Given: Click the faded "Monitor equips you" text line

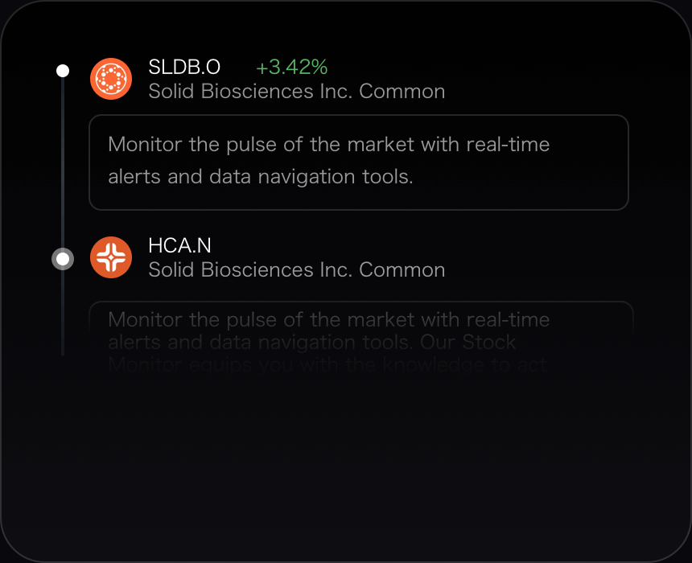Looking at the screenshot, I should tap(327, 365).
